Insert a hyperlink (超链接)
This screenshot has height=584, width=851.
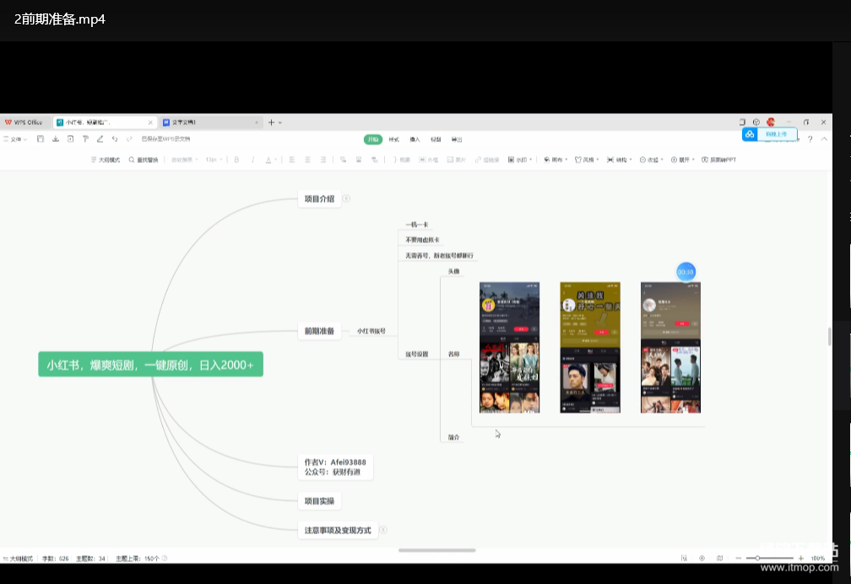487,160
